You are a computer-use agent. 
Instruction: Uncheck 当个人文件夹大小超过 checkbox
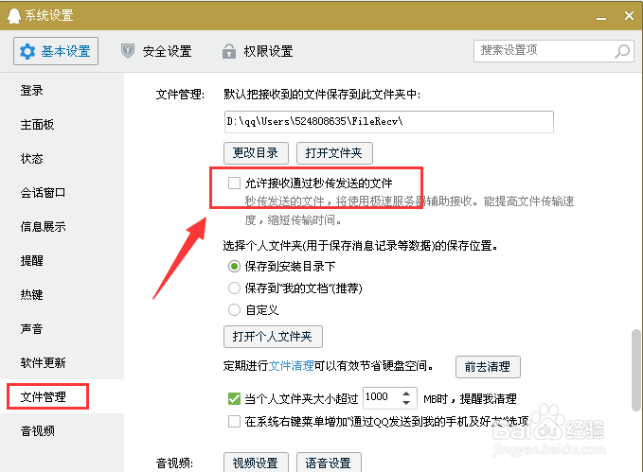click(x=234, y=398)
